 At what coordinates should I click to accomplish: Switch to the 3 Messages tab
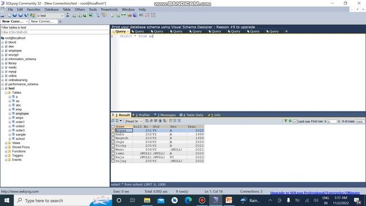tap(165, 115)
